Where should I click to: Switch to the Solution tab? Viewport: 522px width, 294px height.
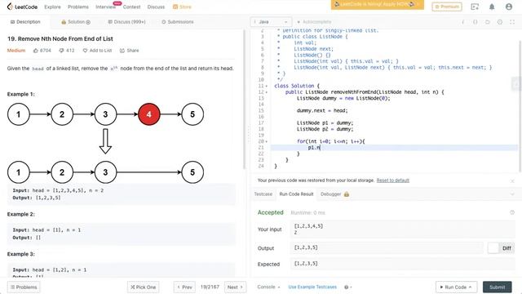76,22
